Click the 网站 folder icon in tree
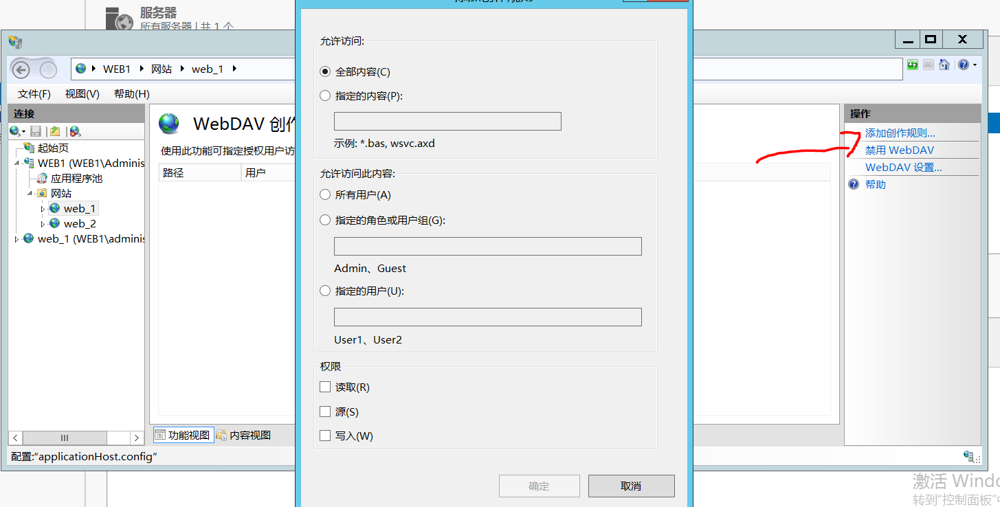1000x507 pixels. [43, 193]
